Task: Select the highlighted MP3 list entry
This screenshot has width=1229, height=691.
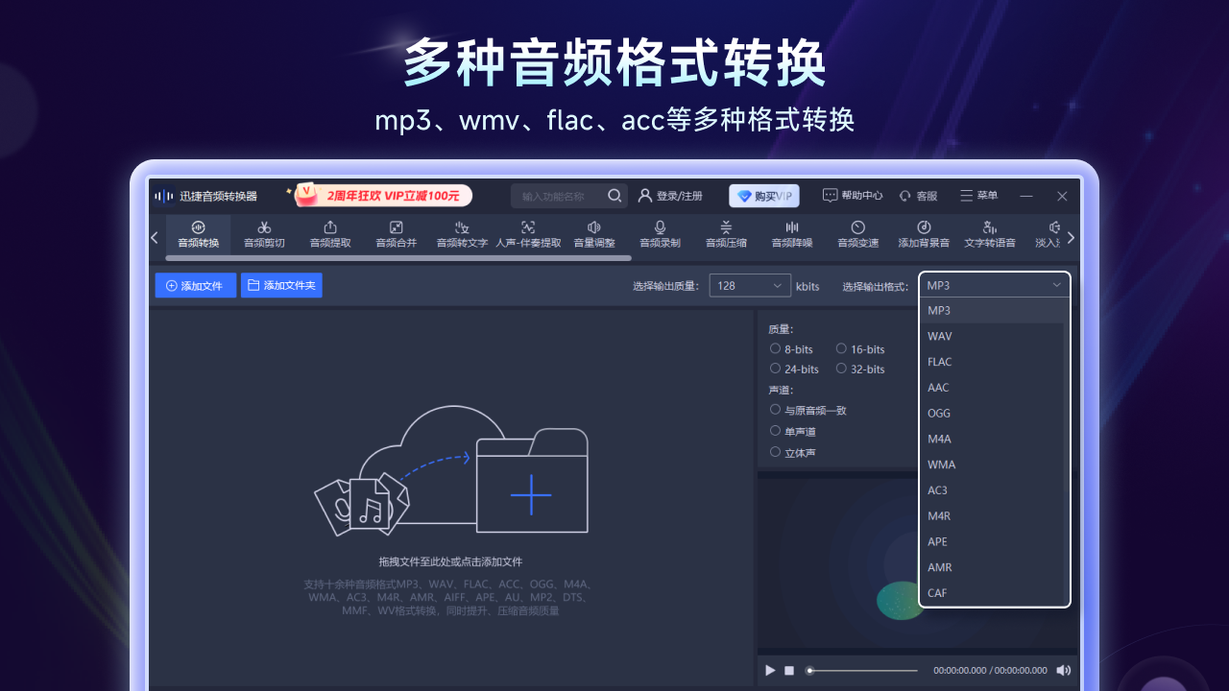Action: pyautogui.click(x=995, y=310)
